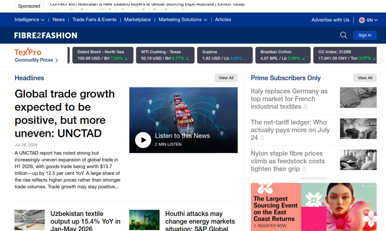The height and width of the screenshot is (231, 386).
Task: Open the WTI Cushing - Texas price card
Action: tap(165, 55)
